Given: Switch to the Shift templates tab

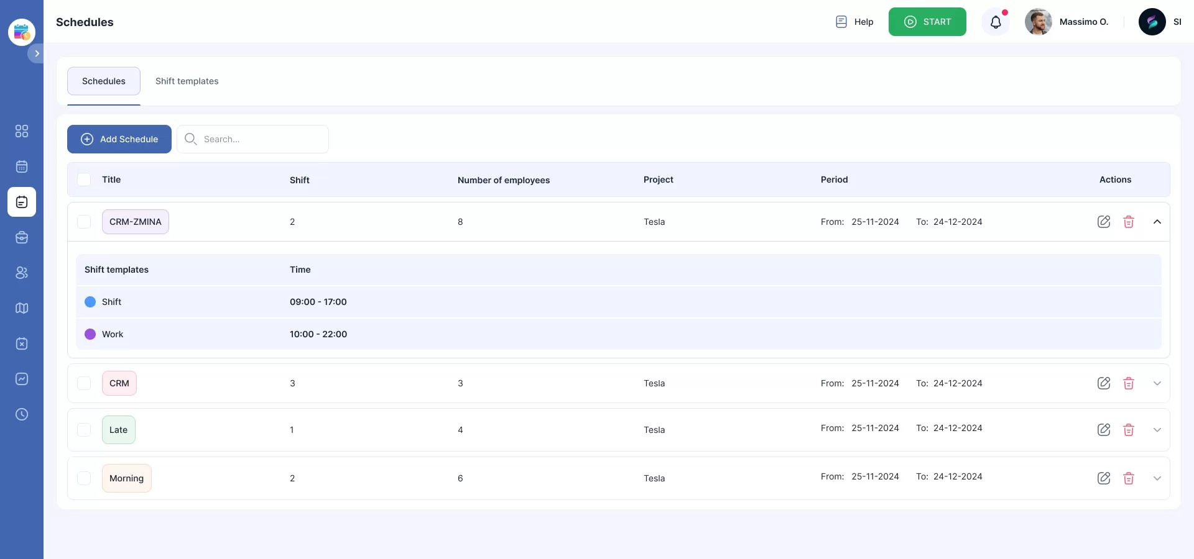Looking at the screenshot, I should [187, 81].
